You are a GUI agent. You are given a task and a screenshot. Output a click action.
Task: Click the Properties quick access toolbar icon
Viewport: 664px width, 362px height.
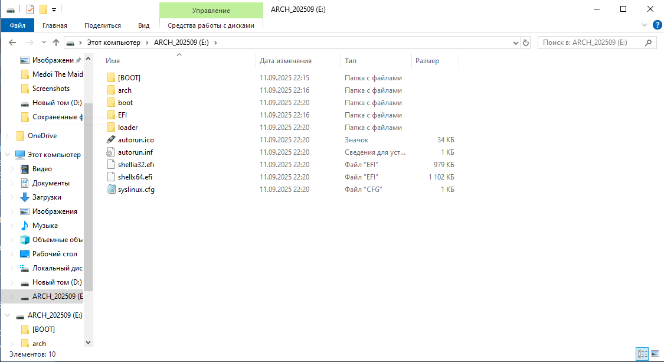click(30, 9)
